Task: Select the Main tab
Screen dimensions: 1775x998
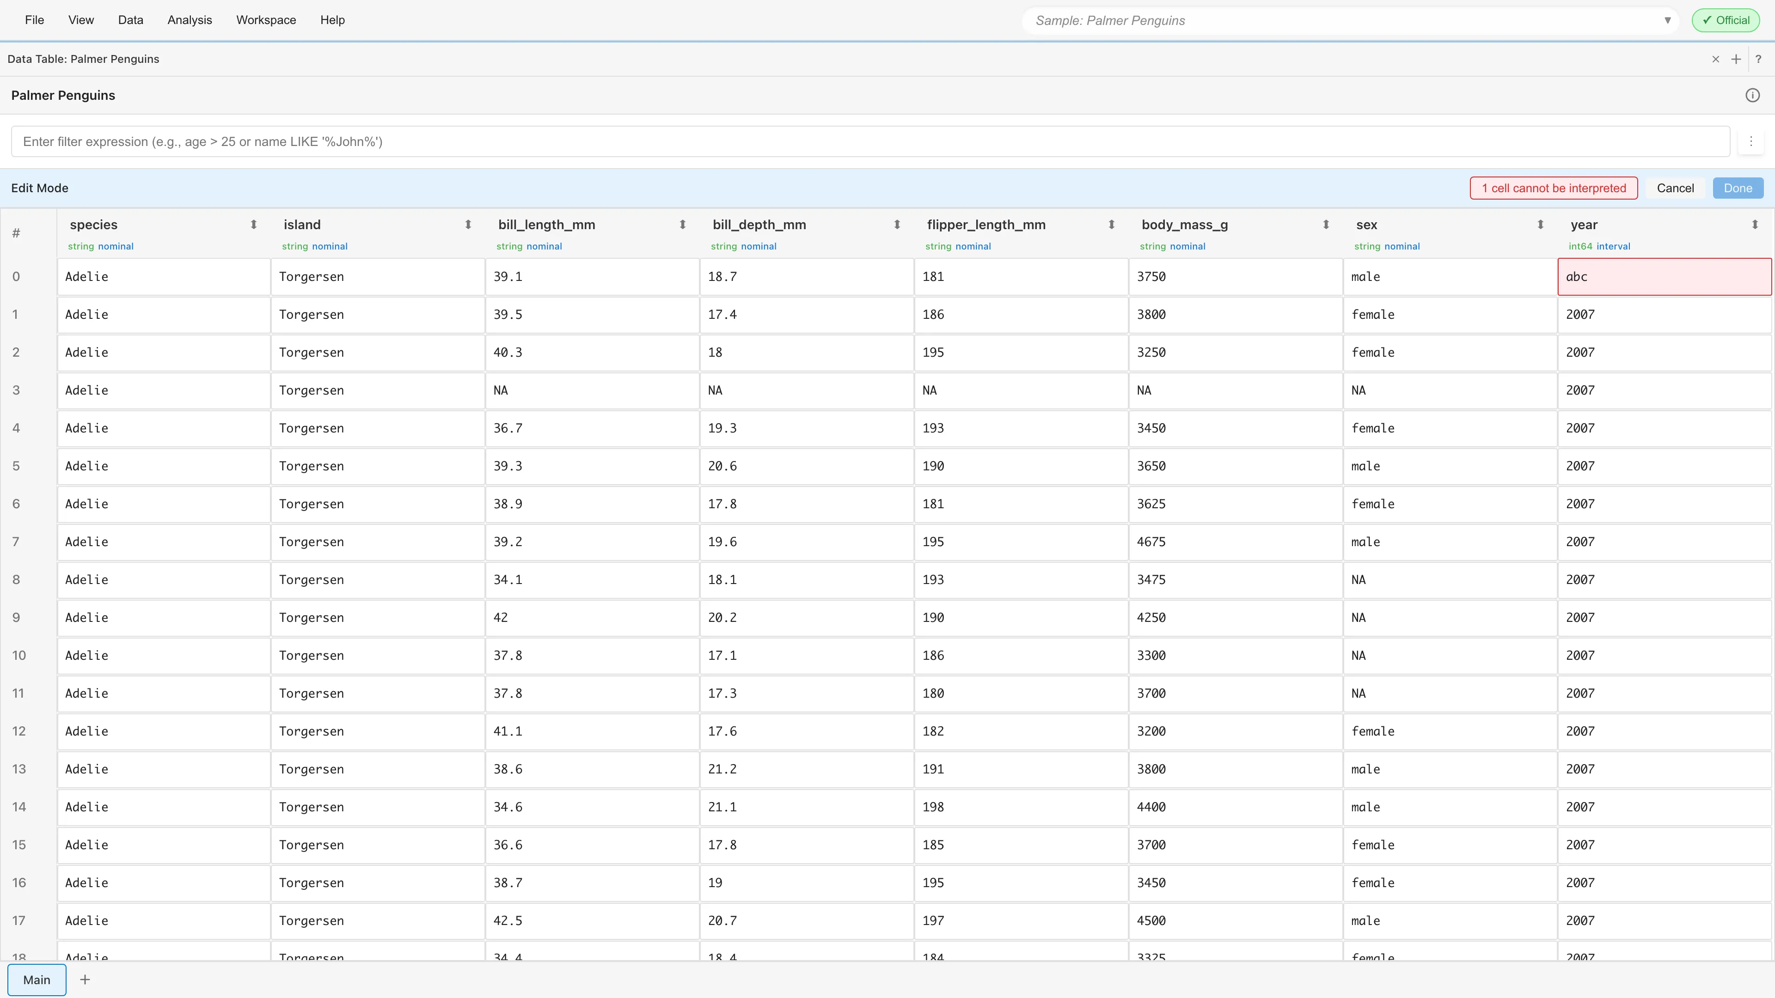Action: pos(37,980)
